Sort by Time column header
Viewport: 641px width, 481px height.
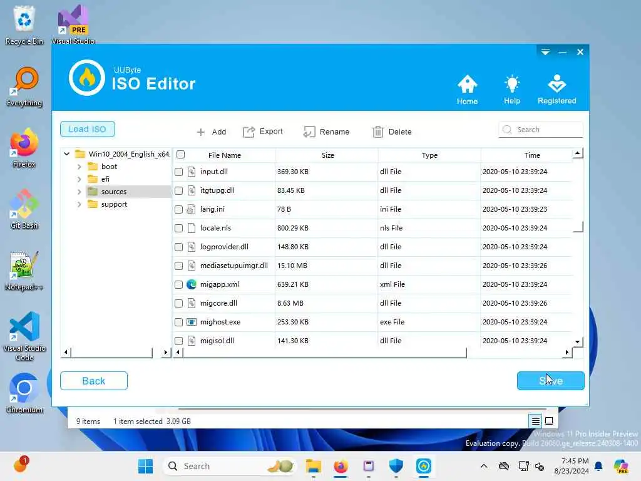(532, 155)
